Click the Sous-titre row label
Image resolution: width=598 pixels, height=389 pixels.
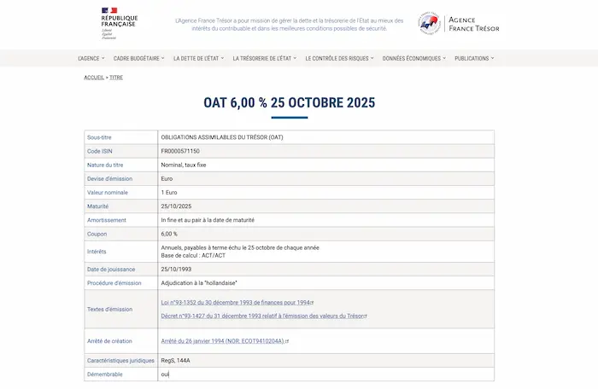click(99, 137)
